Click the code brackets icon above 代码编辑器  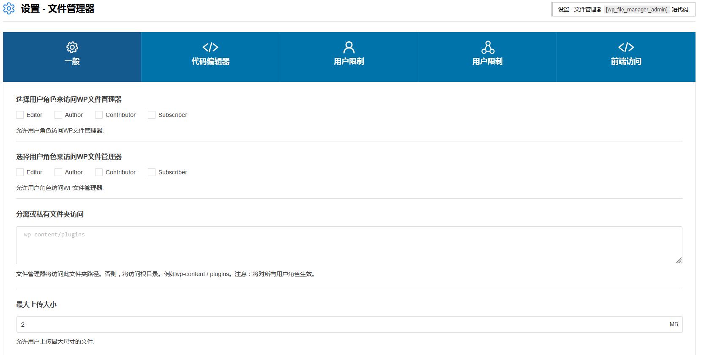pos(210,47)
